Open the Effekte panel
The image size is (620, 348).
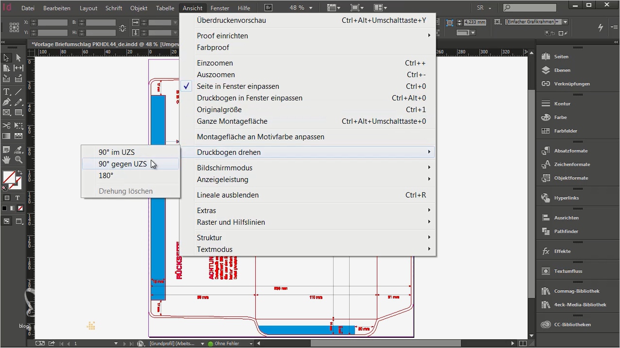[x=563, y=251]
